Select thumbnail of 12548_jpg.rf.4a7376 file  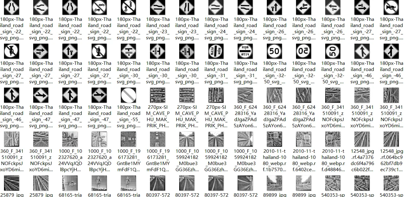point(362,139)
